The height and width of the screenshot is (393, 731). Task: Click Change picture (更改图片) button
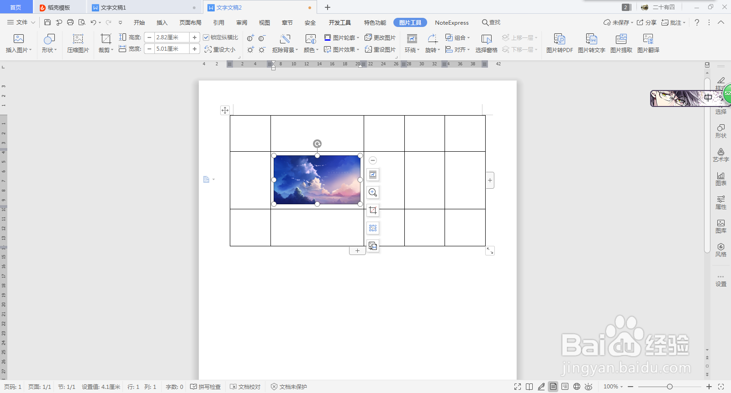click(380, 37)
